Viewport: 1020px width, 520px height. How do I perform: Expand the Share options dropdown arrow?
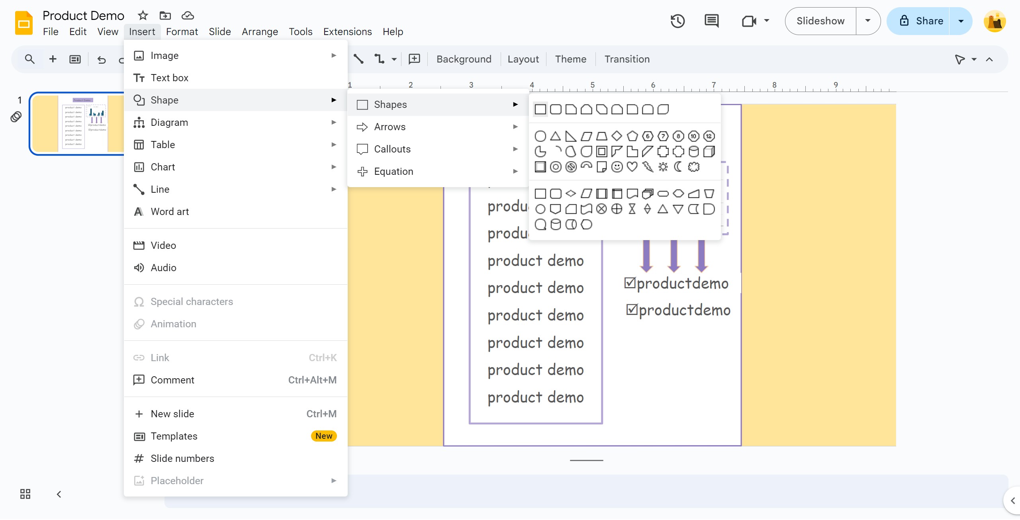click(961, 21)
